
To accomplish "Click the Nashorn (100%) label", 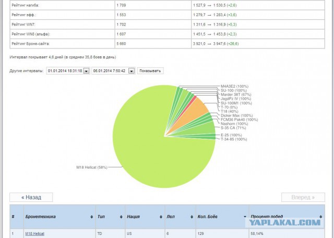I will pyautogui.click(x=234, y=124).
